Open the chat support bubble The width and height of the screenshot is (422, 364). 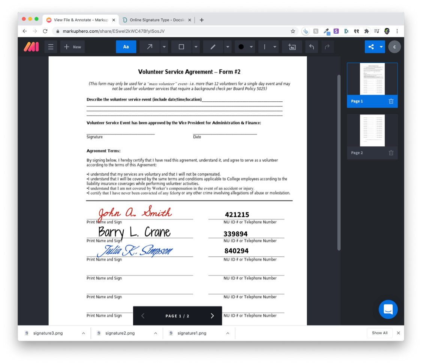(x=388, y=309)
